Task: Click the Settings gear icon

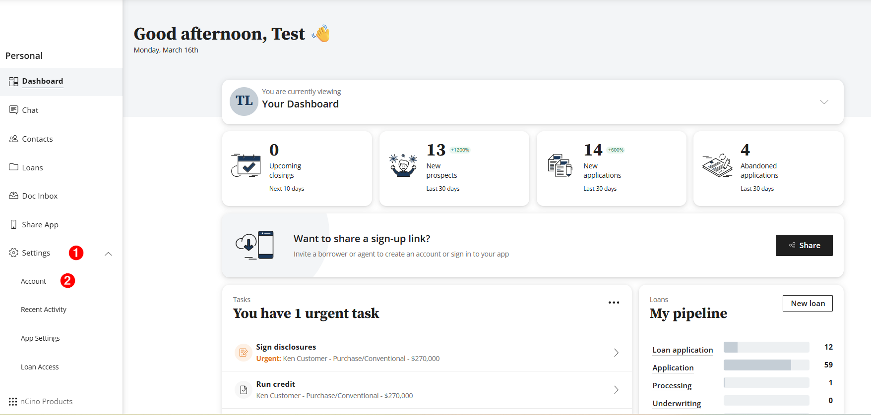Action: tap(13, 253)
